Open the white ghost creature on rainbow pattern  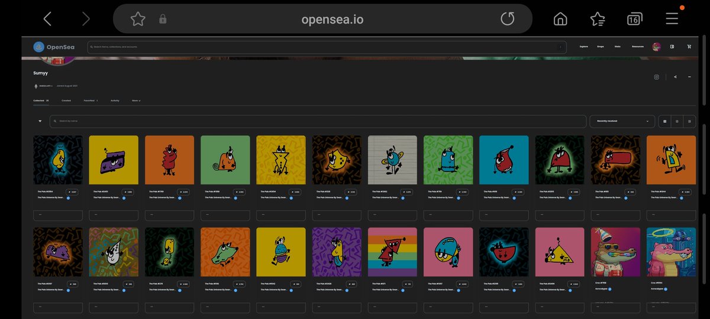point(114,252)
